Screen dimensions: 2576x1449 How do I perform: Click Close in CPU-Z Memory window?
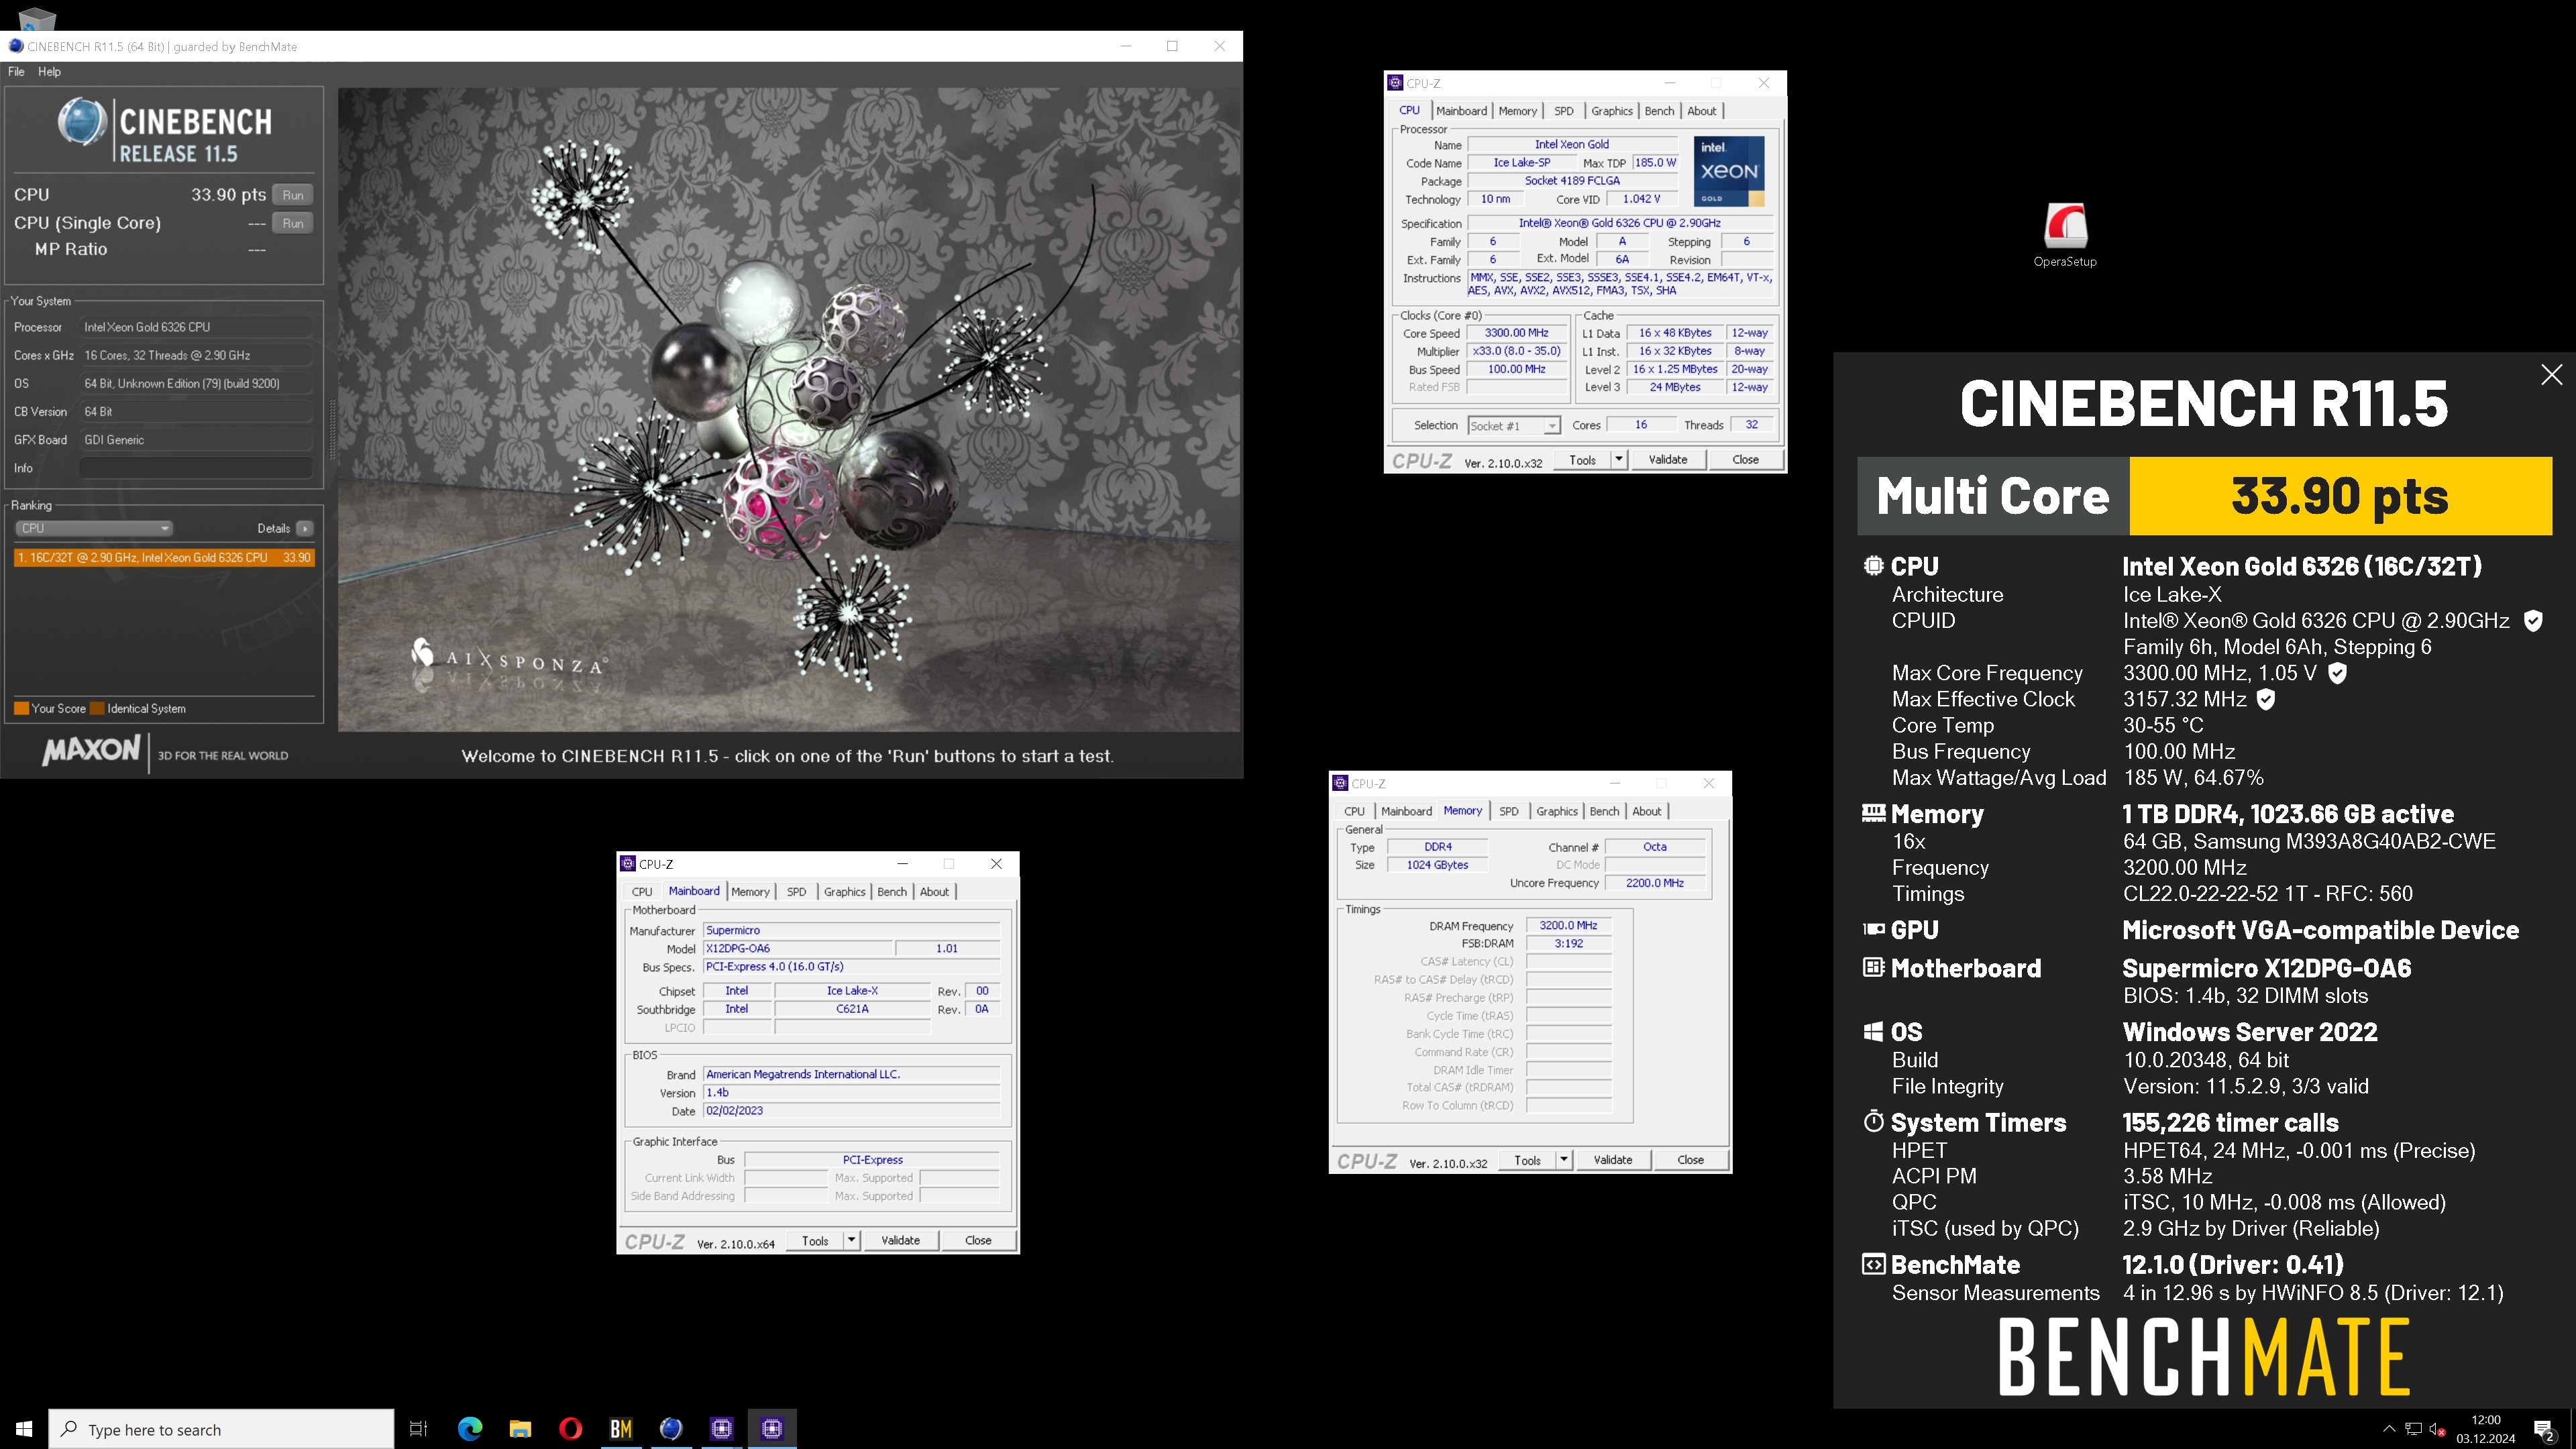click(x=1690, y=1160)
